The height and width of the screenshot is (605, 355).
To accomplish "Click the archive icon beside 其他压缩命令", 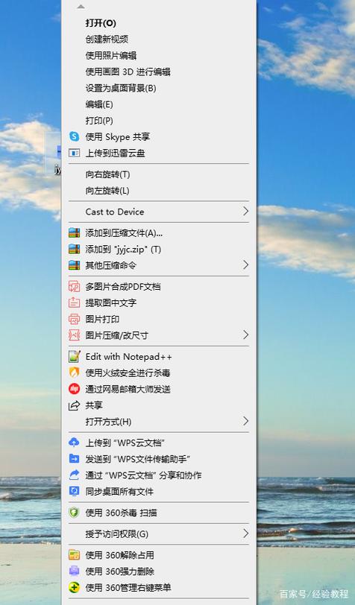I will tap(74, 265).
